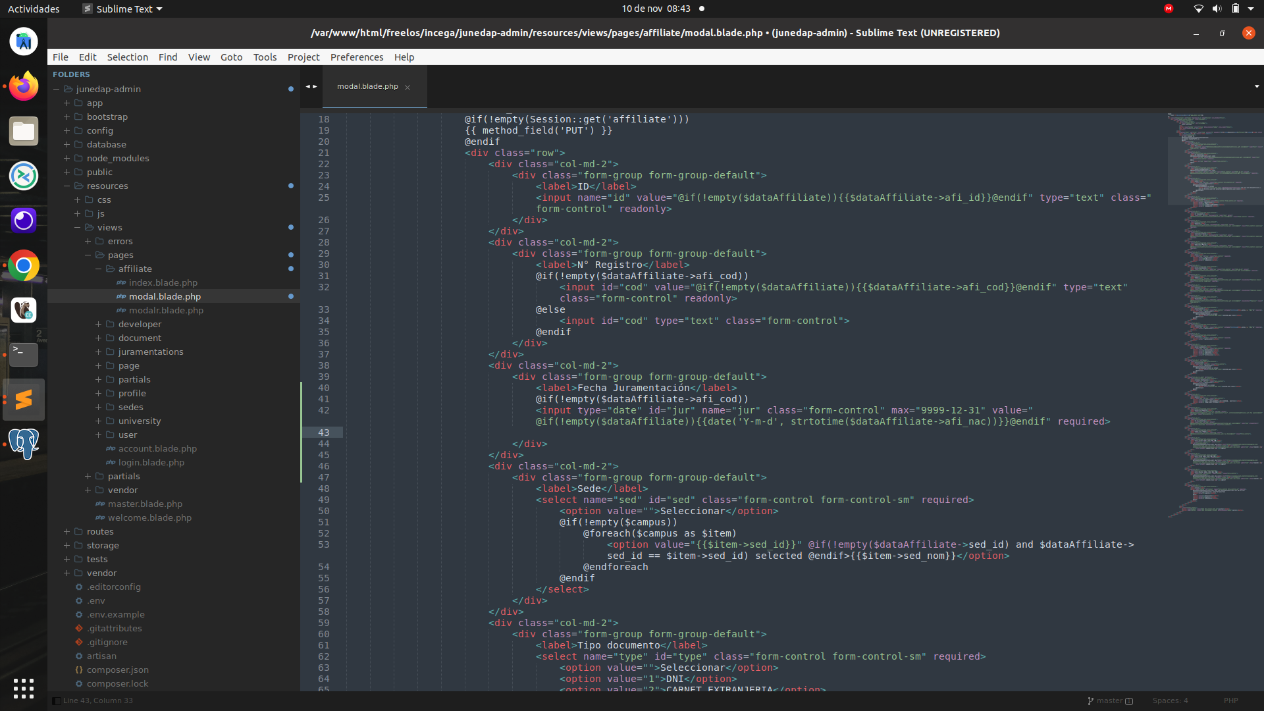
Task: Launch Google Chrome from the dock
Action: pyautogui.click(x=24, y=265)
